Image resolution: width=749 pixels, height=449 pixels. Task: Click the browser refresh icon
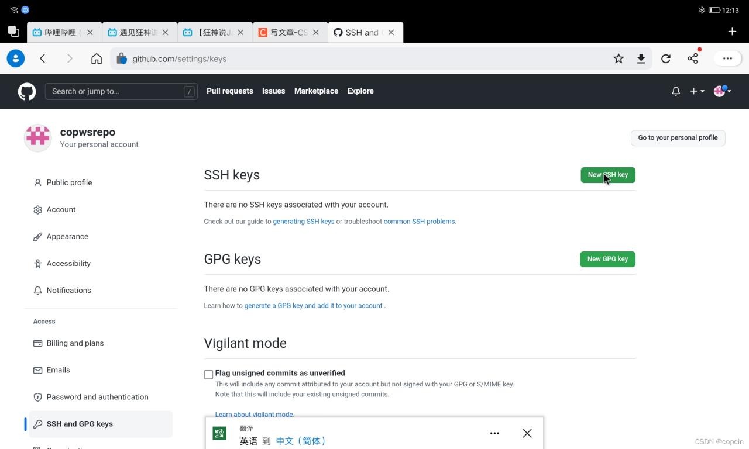click(666, 58)
